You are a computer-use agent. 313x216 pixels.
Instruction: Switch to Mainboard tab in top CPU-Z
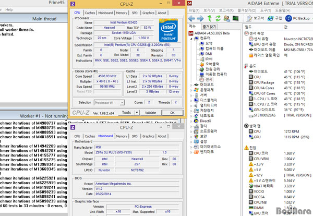tap(105, 13)
